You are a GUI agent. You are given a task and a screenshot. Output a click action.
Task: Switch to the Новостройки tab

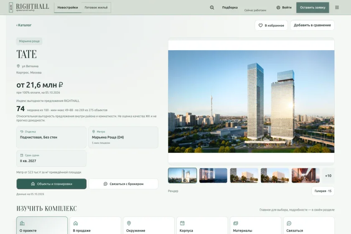pyautogui.click(x=68, y=8)
